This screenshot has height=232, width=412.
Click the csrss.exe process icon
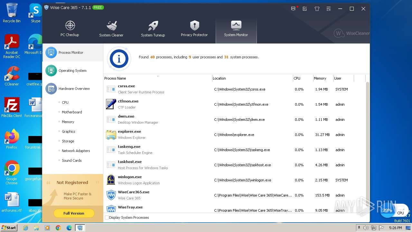pos(111,89)
